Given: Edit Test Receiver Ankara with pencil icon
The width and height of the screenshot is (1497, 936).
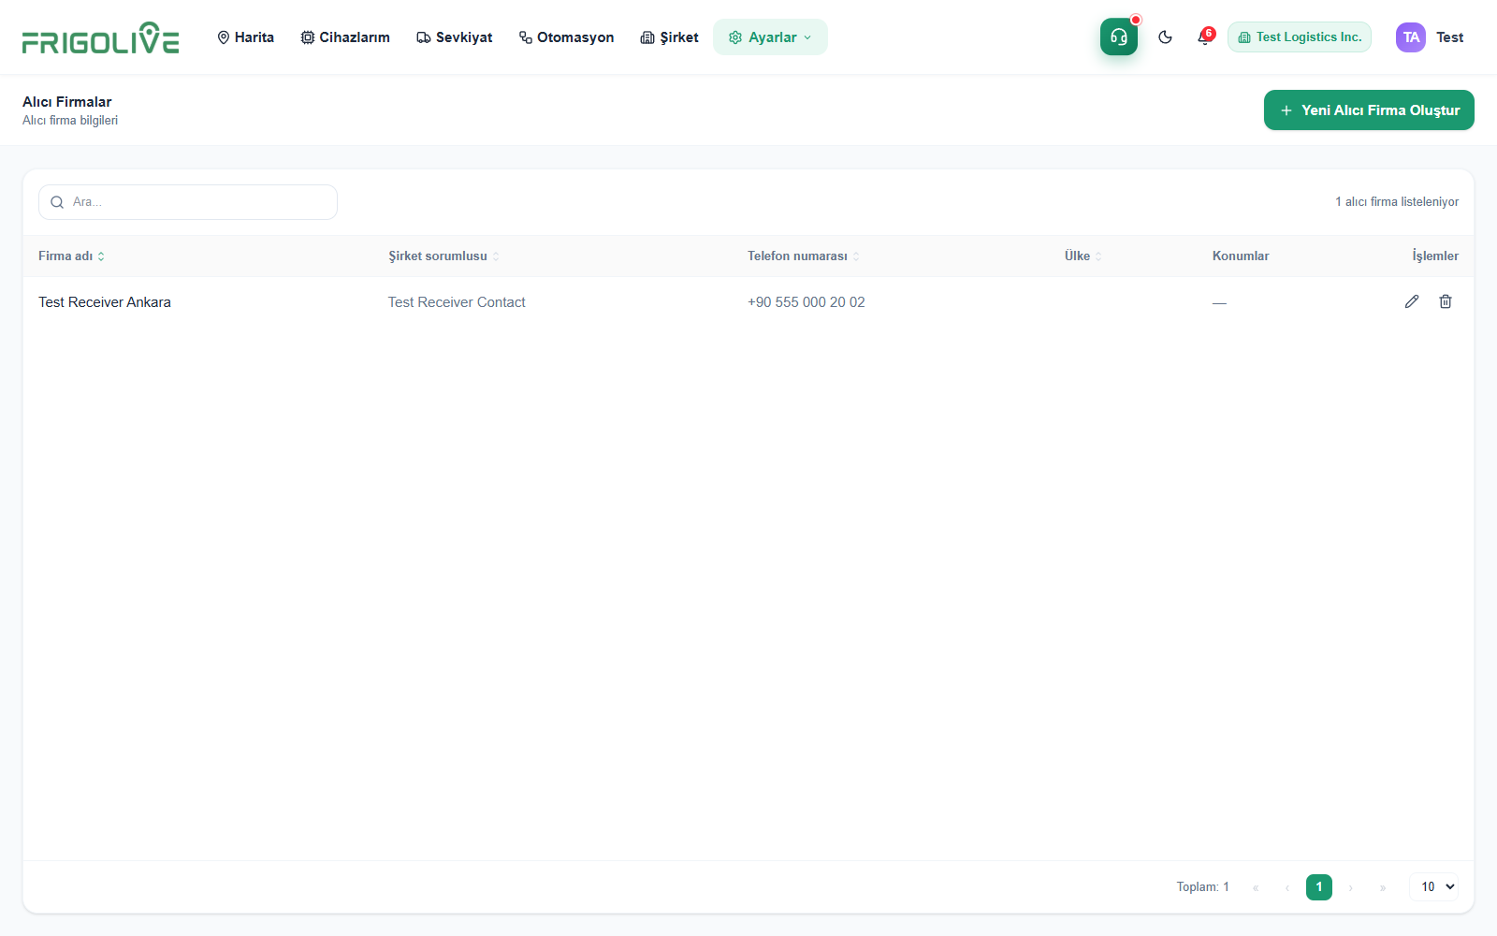Looking at the screenshot, I should [x=1412, y=301].
